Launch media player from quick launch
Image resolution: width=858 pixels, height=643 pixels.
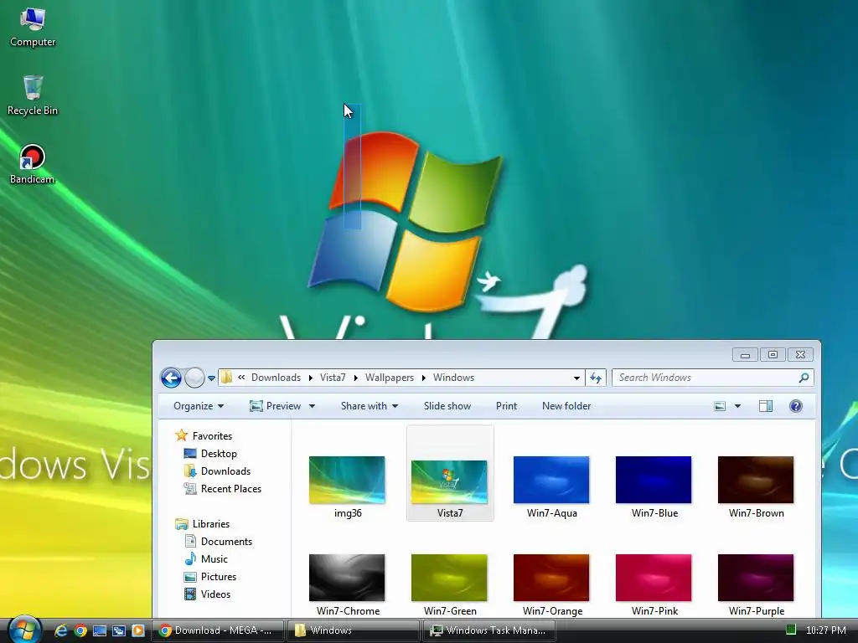(138, 630)
